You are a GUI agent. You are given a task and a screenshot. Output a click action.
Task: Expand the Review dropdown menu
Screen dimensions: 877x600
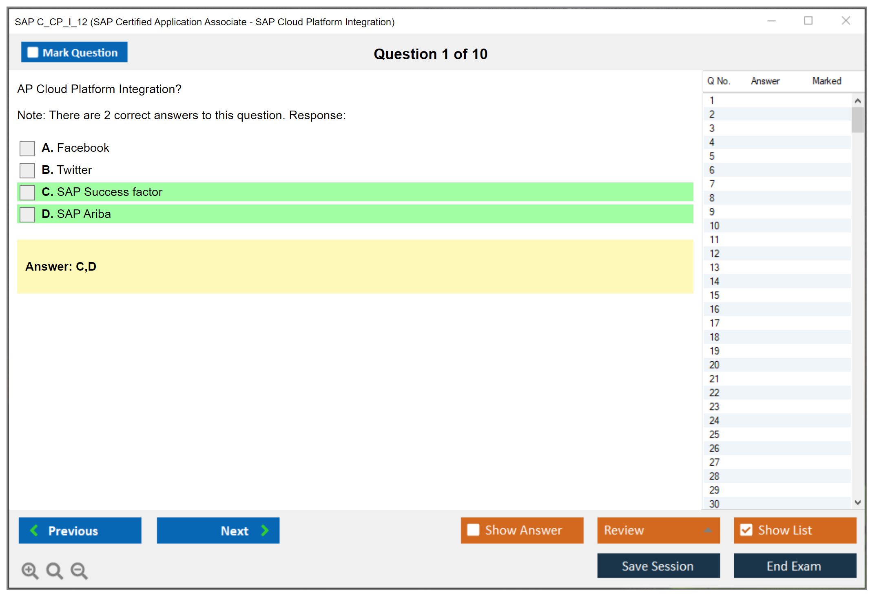pos(708,530)
